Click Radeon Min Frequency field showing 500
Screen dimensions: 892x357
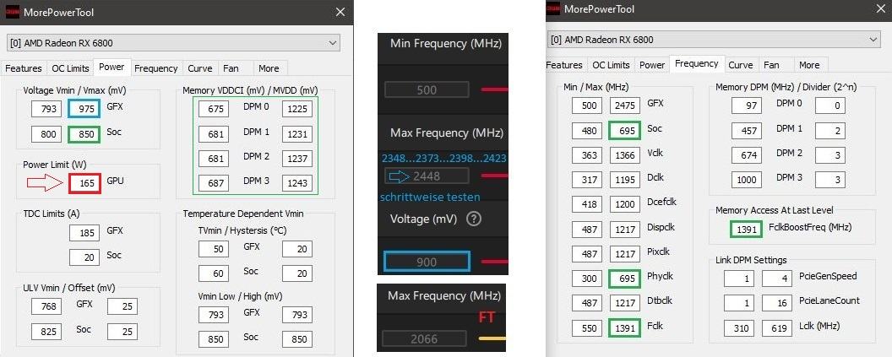[427, 89]
